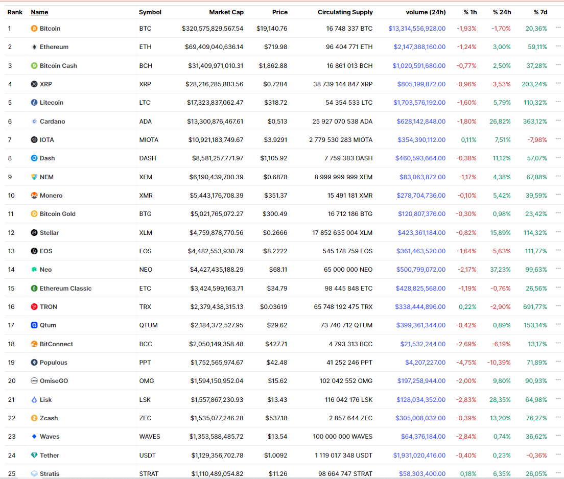The height and width of the screenshot is (479, 564).
Task: Sort table by Name column header
Action: [x=39, y=12]
